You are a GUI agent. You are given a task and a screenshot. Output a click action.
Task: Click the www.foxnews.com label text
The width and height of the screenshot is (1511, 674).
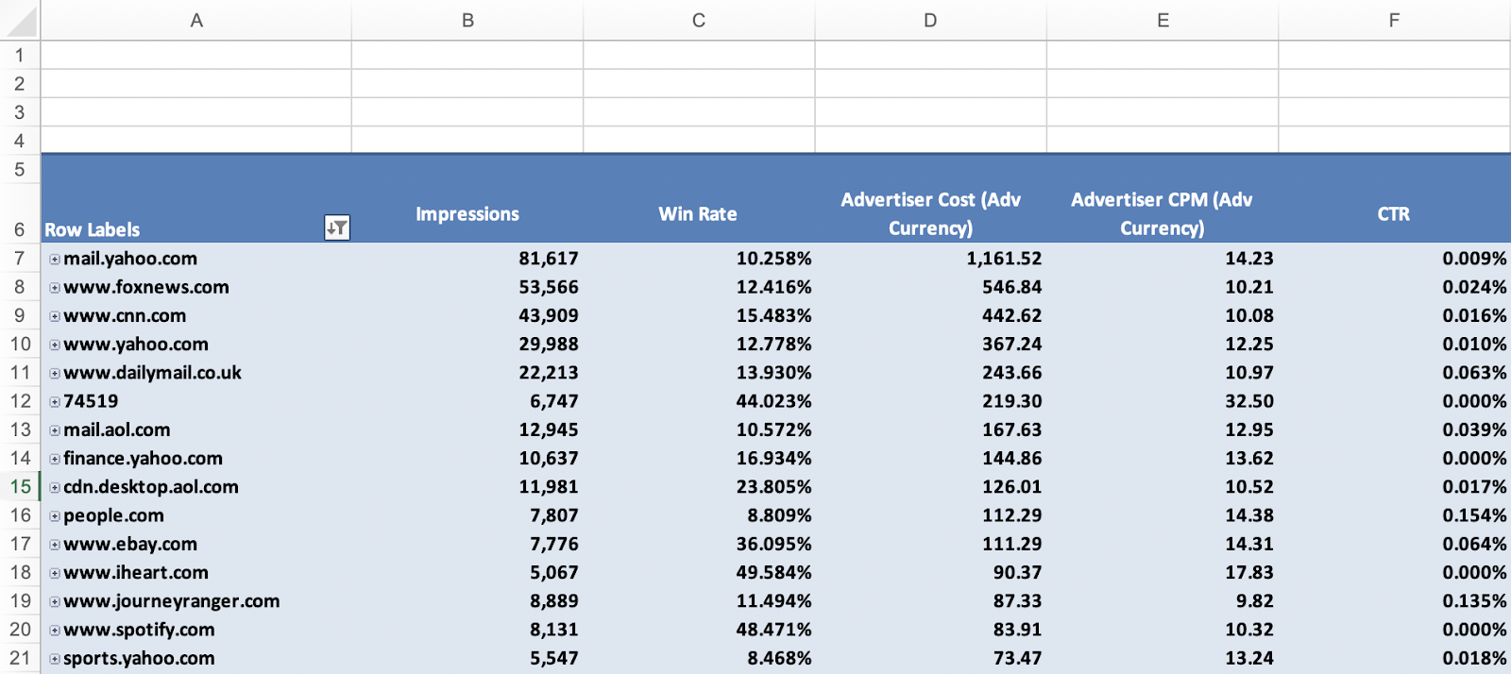point(146,287)
